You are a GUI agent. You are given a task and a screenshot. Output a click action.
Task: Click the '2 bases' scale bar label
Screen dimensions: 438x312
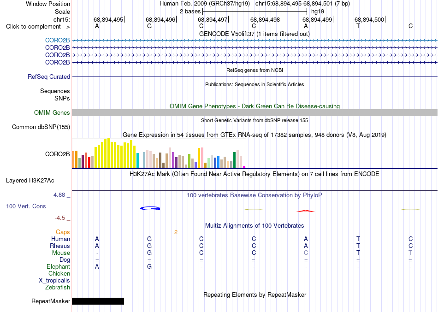pos(190,12)
